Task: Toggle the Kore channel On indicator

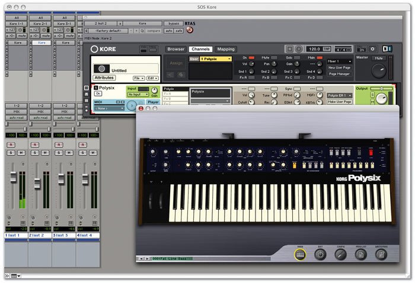Action: [251, 57]
